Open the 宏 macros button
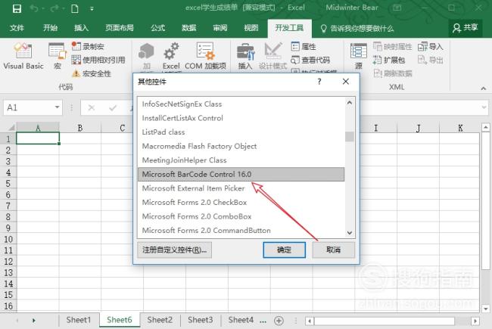Screen dimensions: 492x329 point(58,57)
